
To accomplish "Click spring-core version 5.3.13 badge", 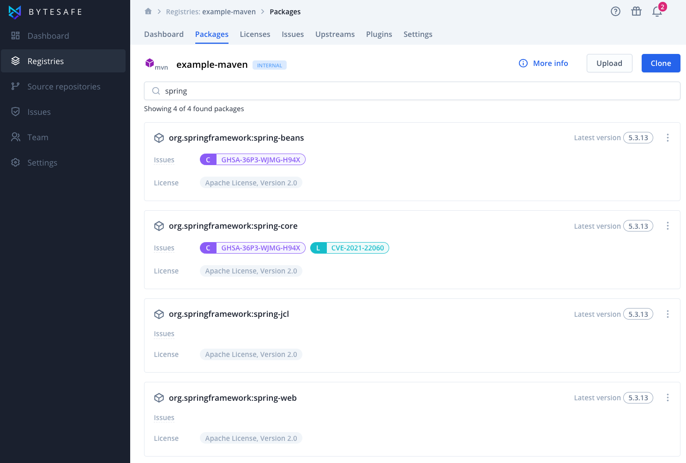I will tap(638, 226).
